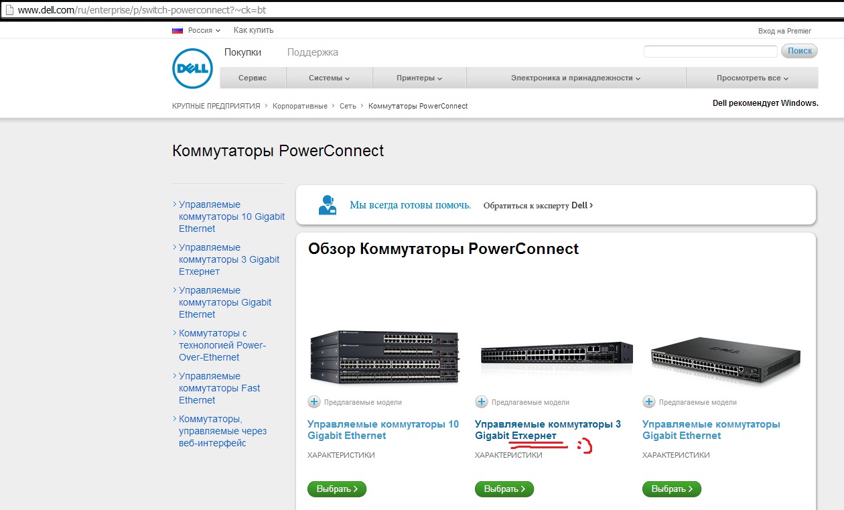This screenshot has width=844, height=510.
Task: Click Коммутаторы PowerConnect breadcrumb text
Action: click(x=418, y=106)
